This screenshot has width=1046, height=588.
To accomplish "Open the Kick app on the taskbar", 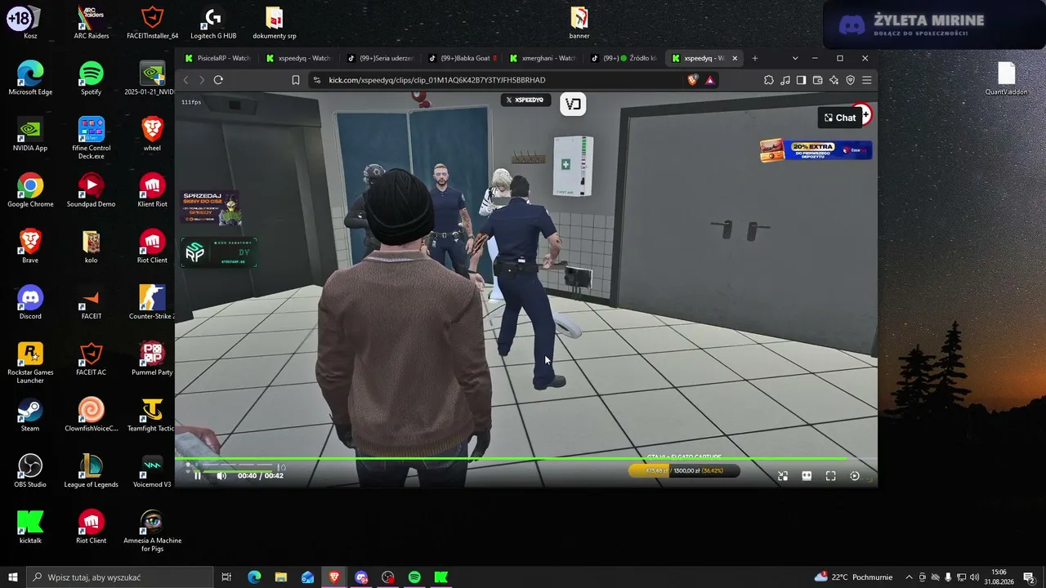I will (x=441, y=577).
